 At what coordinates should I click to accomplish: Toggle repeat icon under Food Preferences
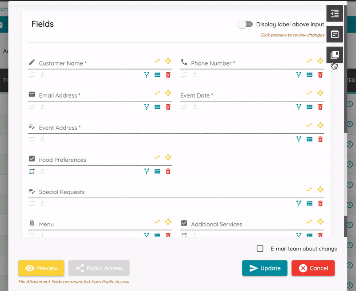pos(32,171)
